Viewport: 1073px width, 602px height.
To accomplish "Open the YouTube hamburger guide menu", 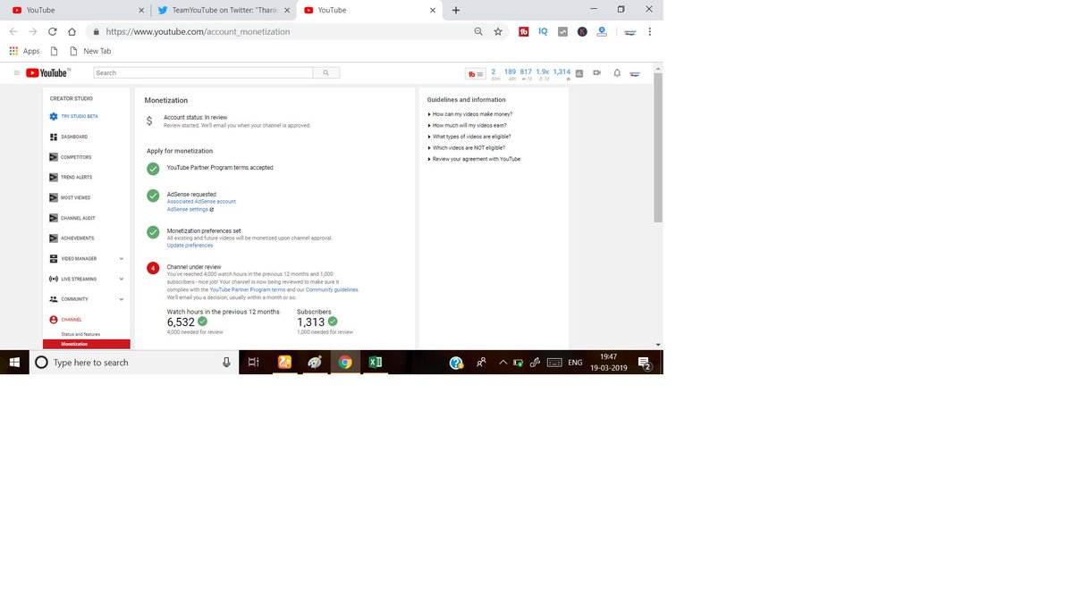I will click(16, 72).
